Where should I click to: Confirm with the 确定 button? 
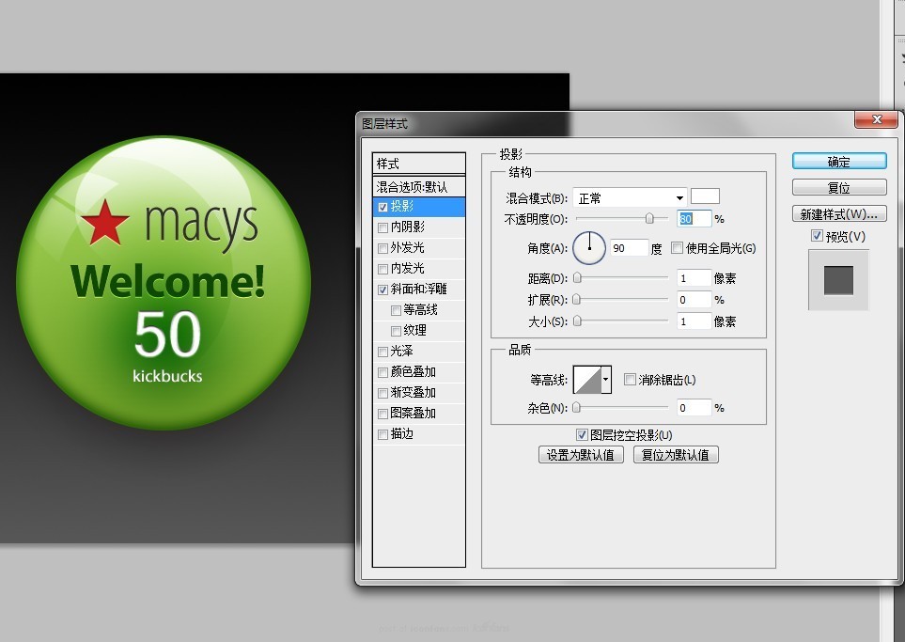pyautogui.click(x=839, y=161)
